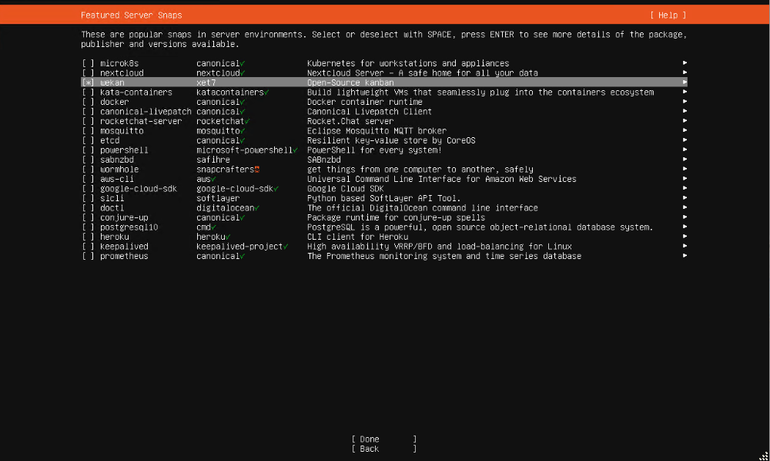The width and height of the screenshot is (770, 461).
Task: Click the verified tick beside rocketchat publisher
Action: pos(248,121)
